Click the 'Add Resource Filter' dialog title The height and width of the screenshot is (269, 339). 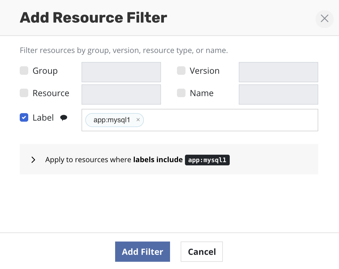click(93, 18)
